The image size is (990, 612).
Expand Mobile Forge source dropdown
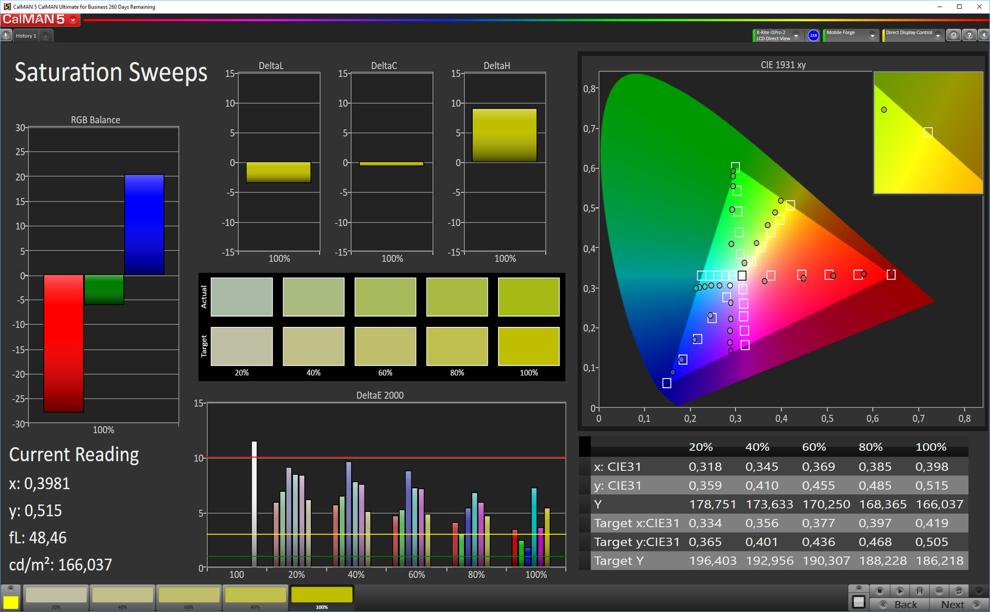pyautogui.click(x=872, y=36)
